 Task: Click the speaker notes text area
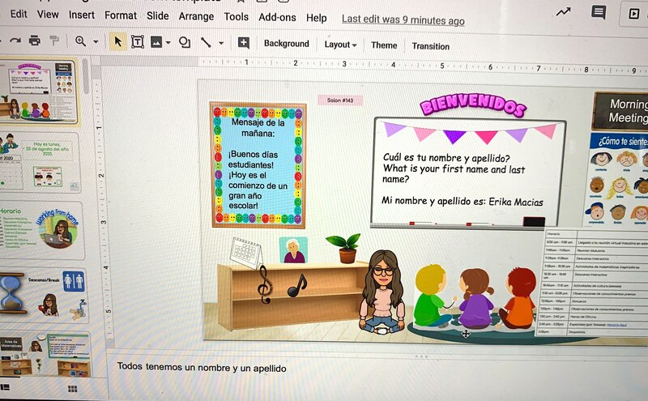[324, 368]
